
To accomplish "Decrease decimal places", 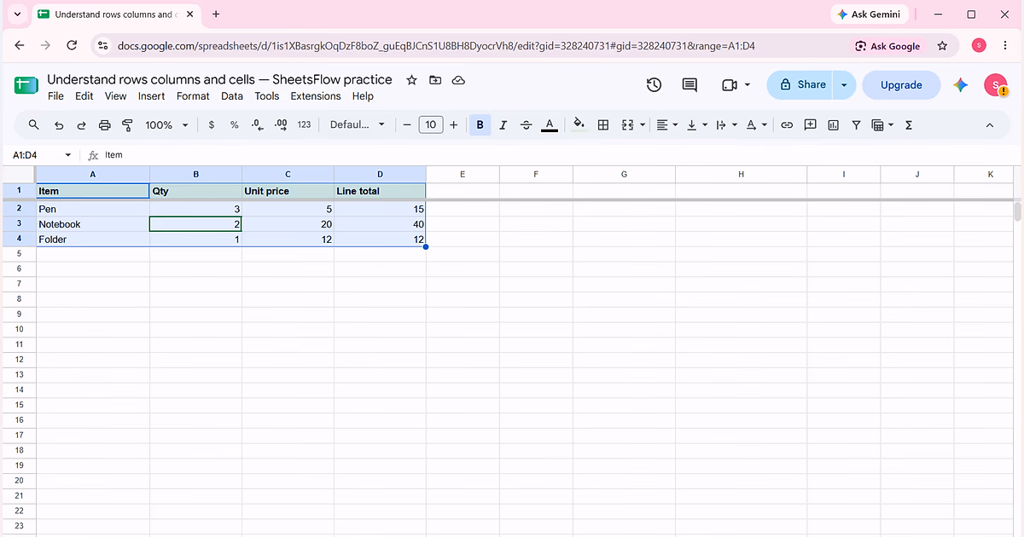I will (x=258, y=124).
